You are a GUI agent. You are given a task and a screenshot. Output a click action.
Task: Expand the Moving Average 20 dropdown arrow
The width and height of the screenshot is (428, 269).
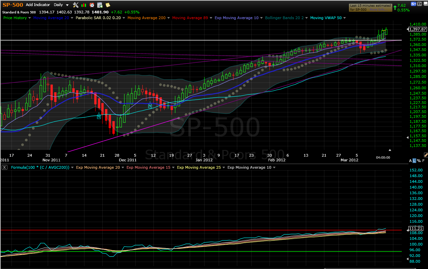tap(72, 18)
